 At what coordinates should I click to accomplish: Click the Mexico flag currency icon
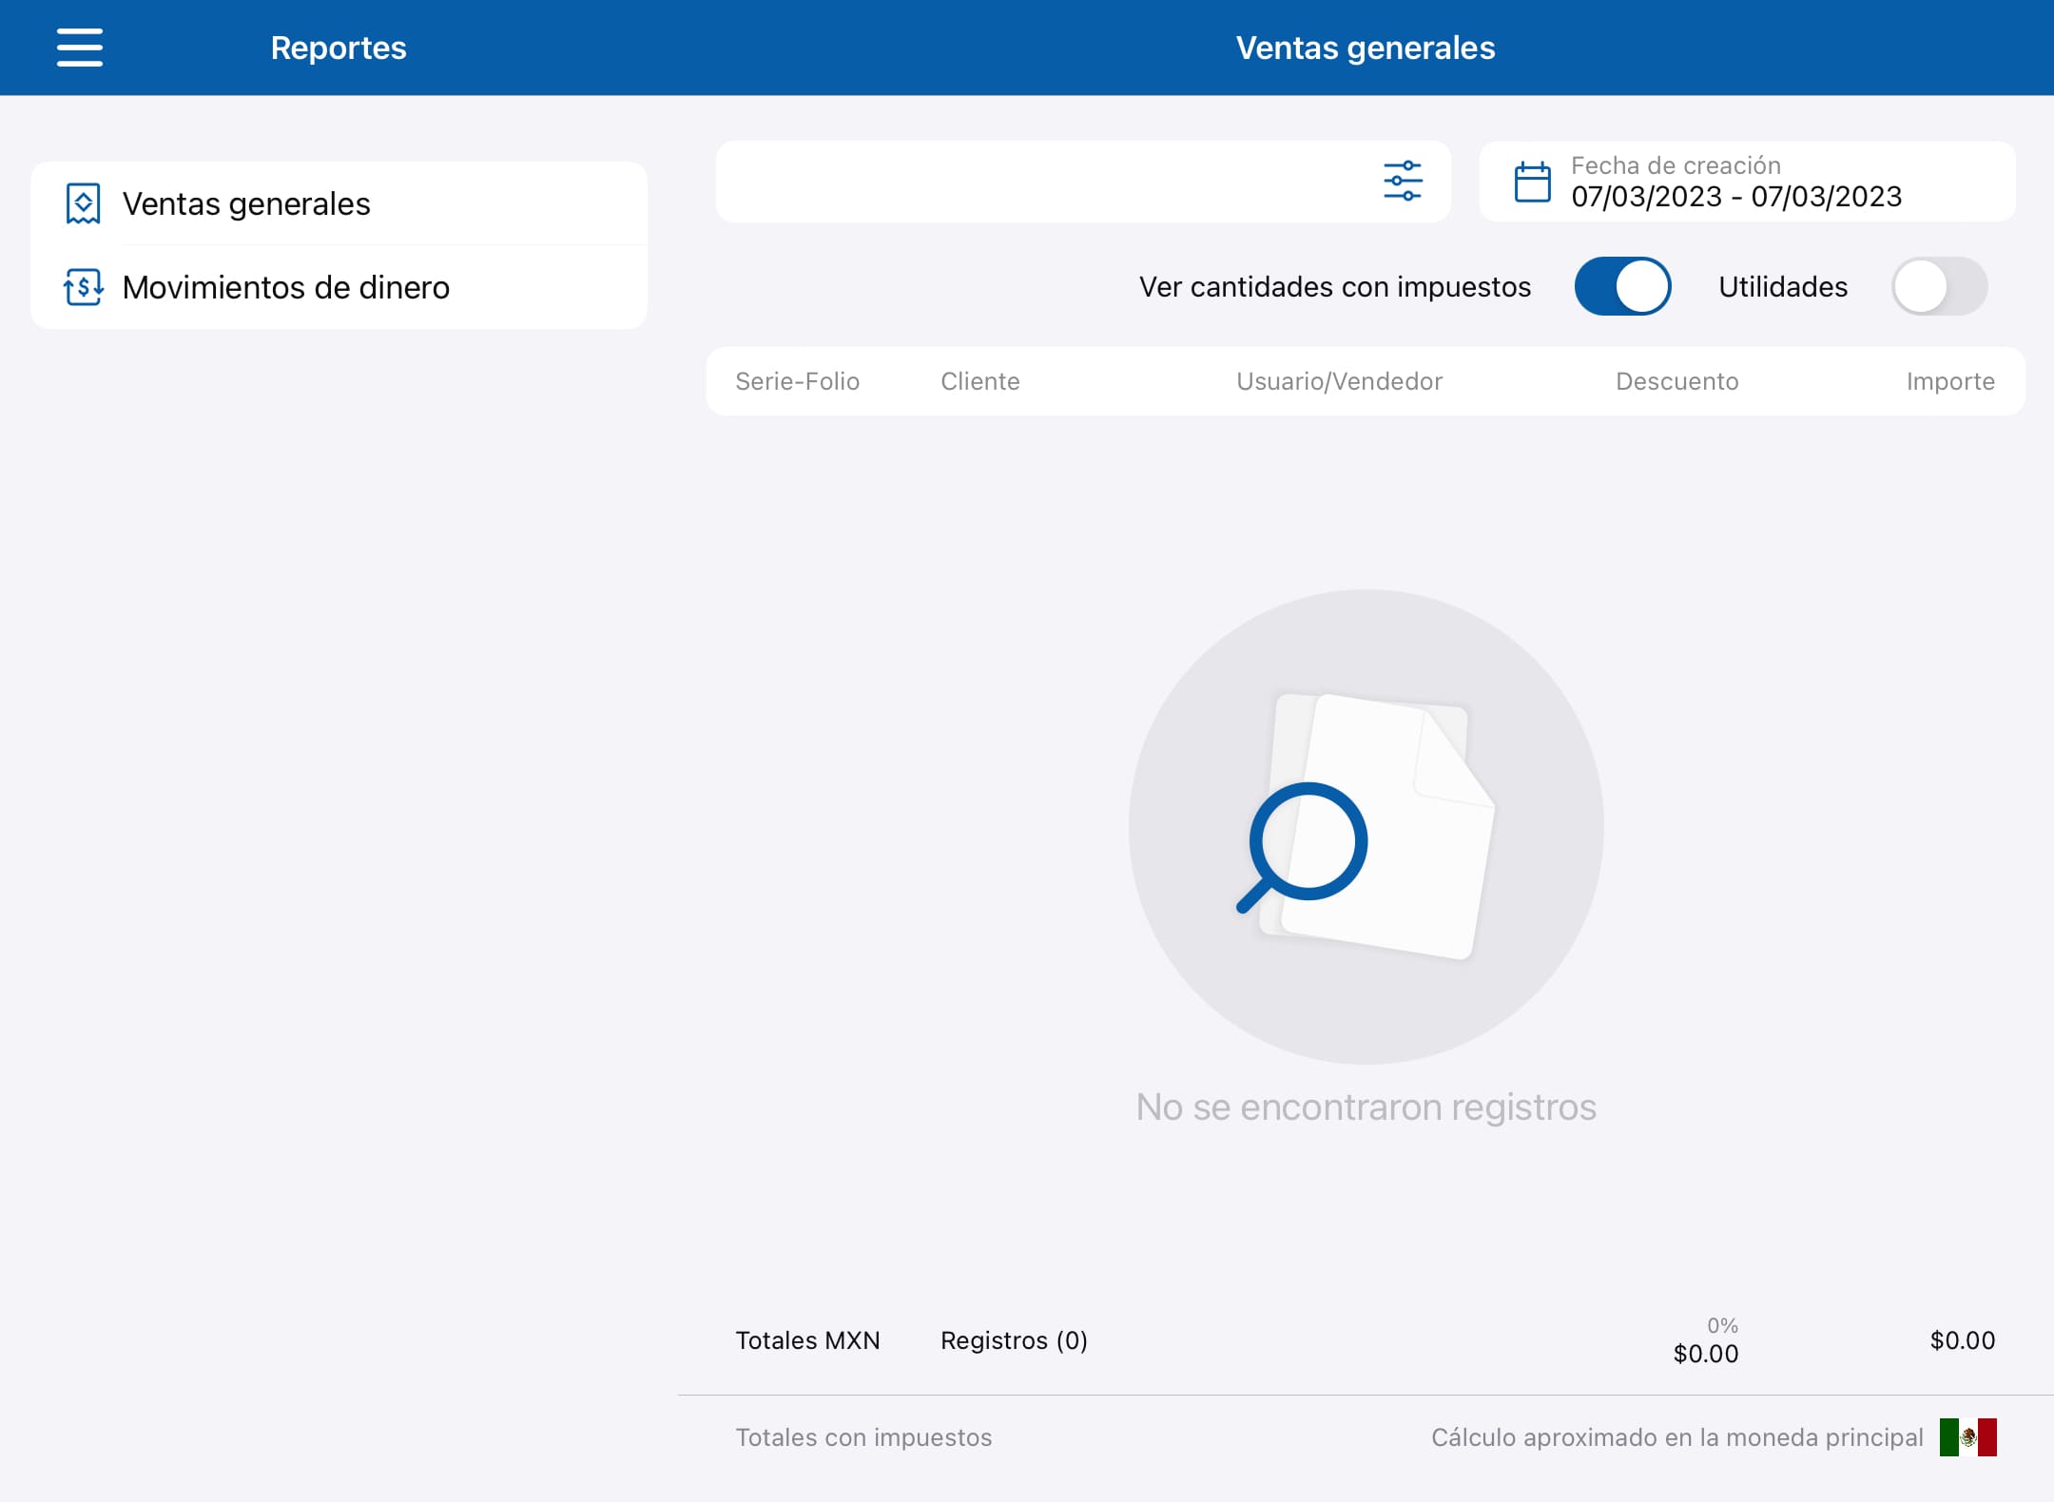(1967, 1437)
